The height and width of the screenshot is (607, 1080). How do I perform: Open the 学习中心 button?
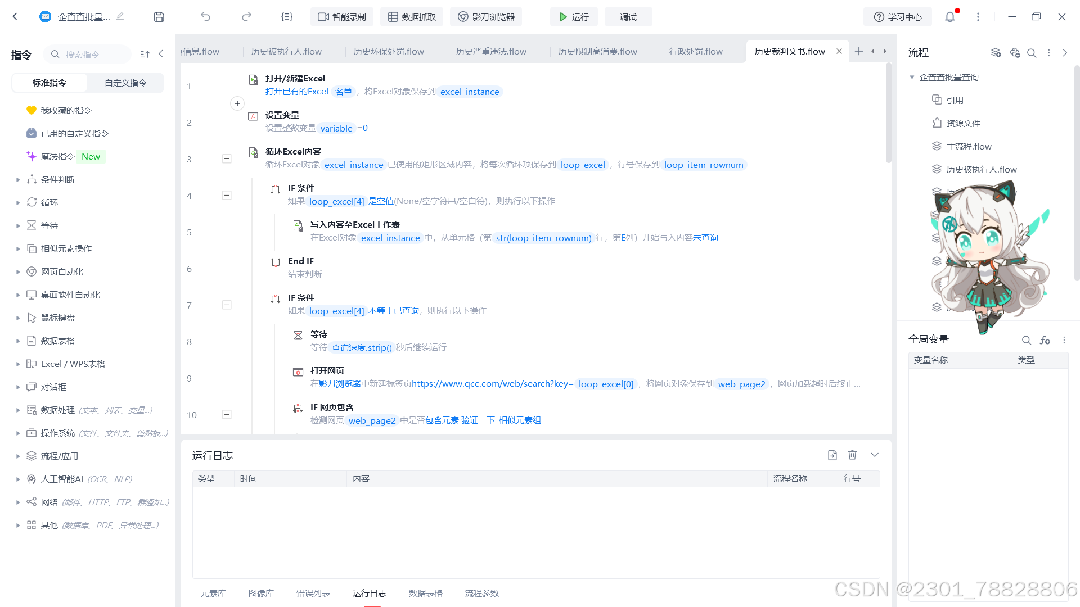pyautogui.click(x=898, y=17)
